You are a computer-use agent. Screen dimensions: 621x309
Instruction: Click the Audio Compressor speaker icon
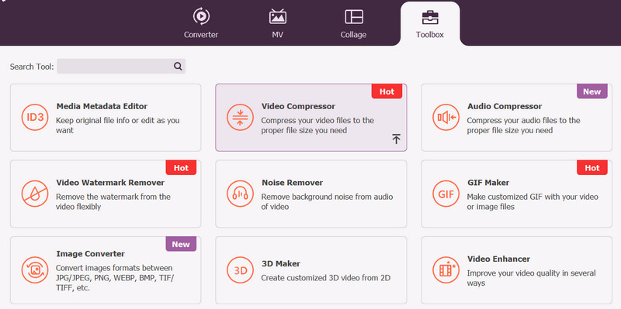[x=446, y=118]
